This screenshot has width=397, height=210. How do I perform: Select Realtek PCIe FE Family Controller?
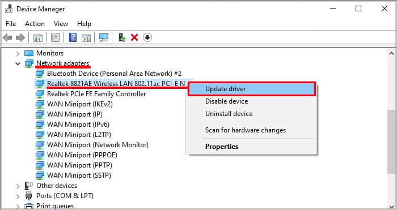[96, 94]
